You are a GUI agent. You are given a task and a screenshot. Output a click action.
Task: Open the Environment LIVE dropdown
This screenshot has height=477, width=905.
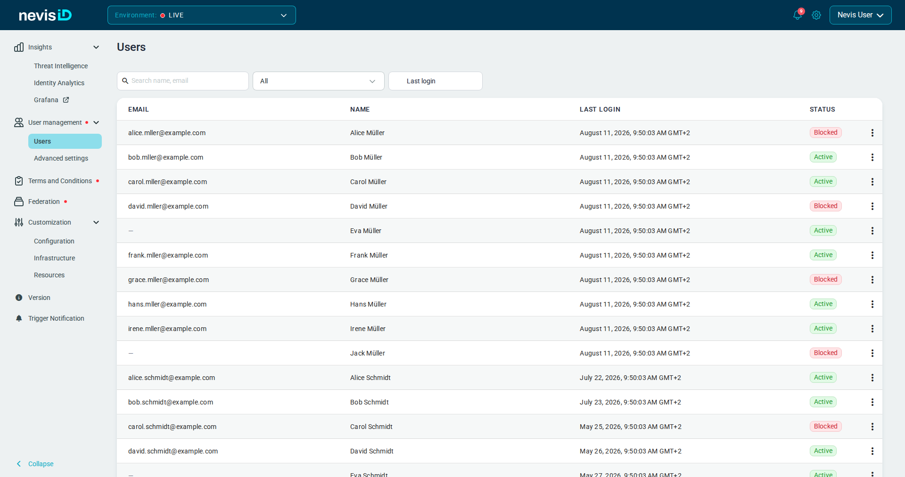coord(202,15)
